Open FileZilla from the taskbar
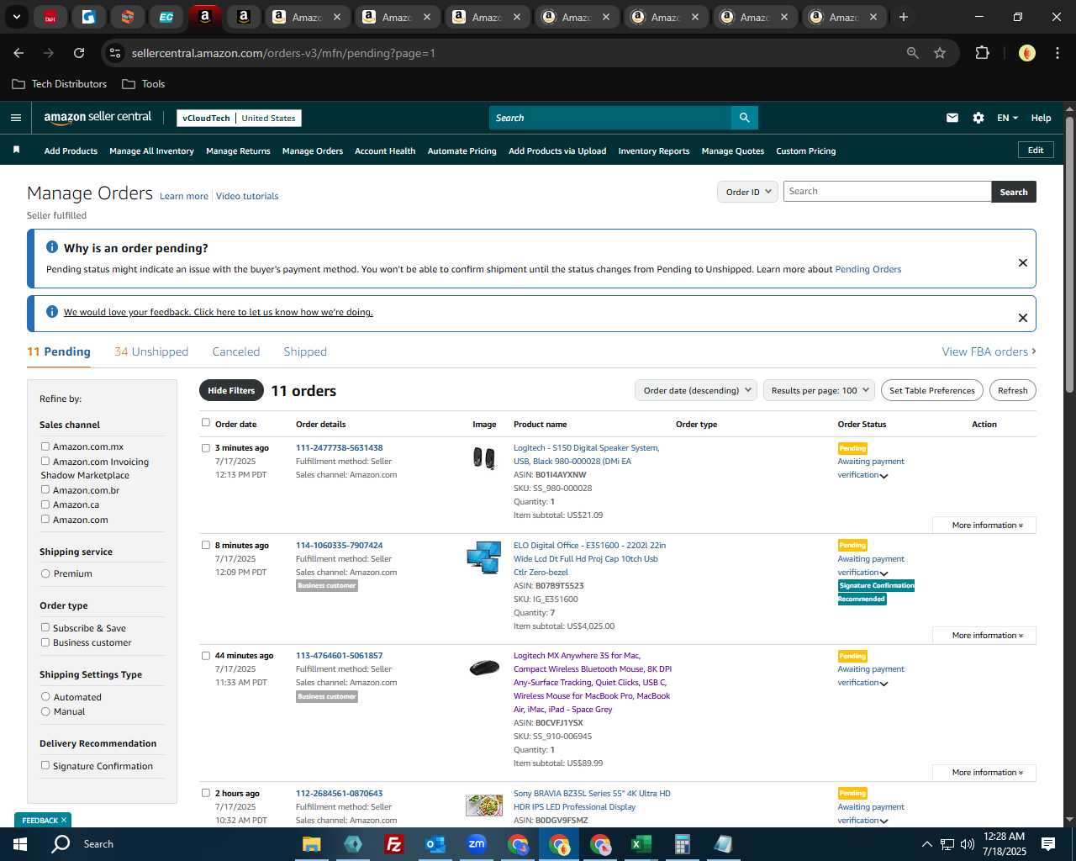Image resolution: width=1076 pixels, height=861 pixels. pos(393,844)
